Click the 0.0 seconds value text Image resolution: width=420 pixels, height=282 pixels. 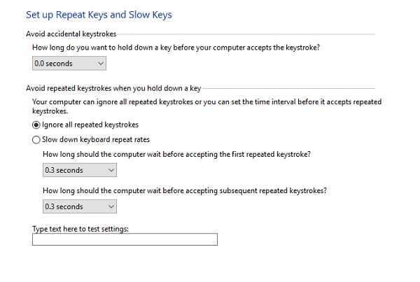[x=53, y=64]
